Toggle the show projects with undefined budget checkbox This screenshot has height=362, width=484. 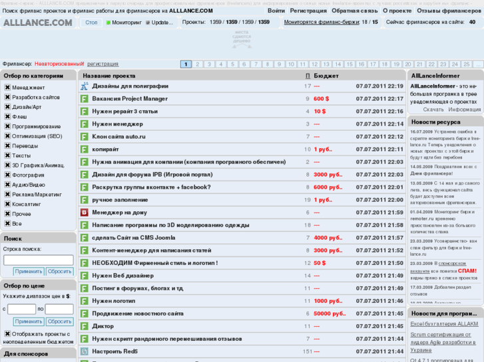8,333
